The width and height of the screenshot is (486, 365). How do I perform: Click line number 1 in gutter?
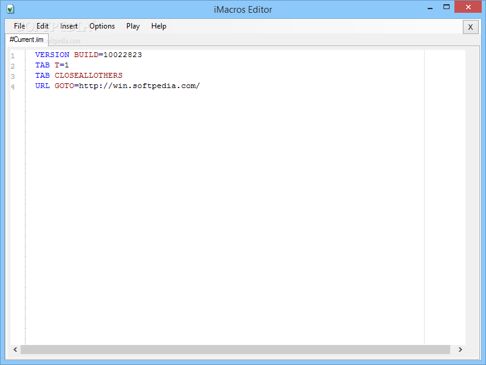pyautogui.click(x=13, y=56)
